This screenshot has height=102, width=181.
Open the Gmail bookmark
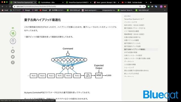pyautogui.click(x=5, y=10)
